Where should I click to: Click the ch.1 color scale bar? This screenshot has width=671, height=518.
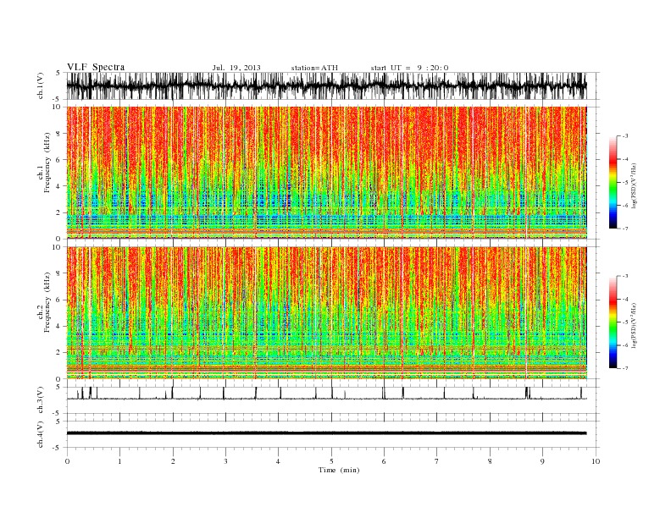(x=613, y=182)
